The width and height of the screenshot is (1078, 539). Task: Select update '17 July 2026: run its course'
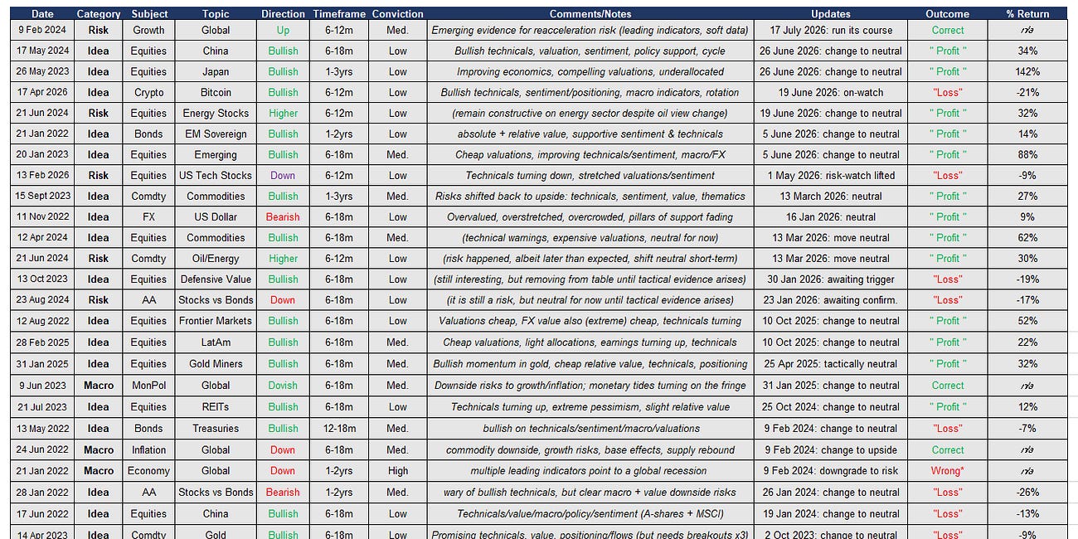click(831, 30)
